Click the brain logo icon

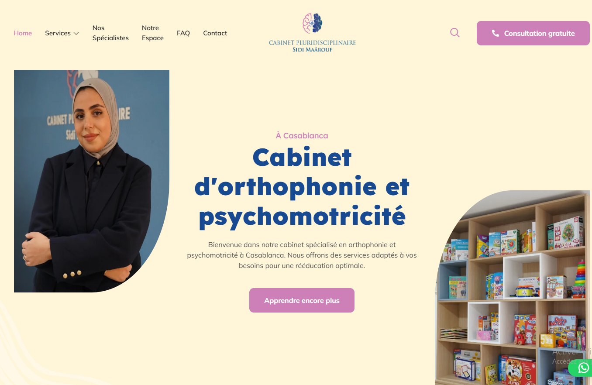coord(313,23)
